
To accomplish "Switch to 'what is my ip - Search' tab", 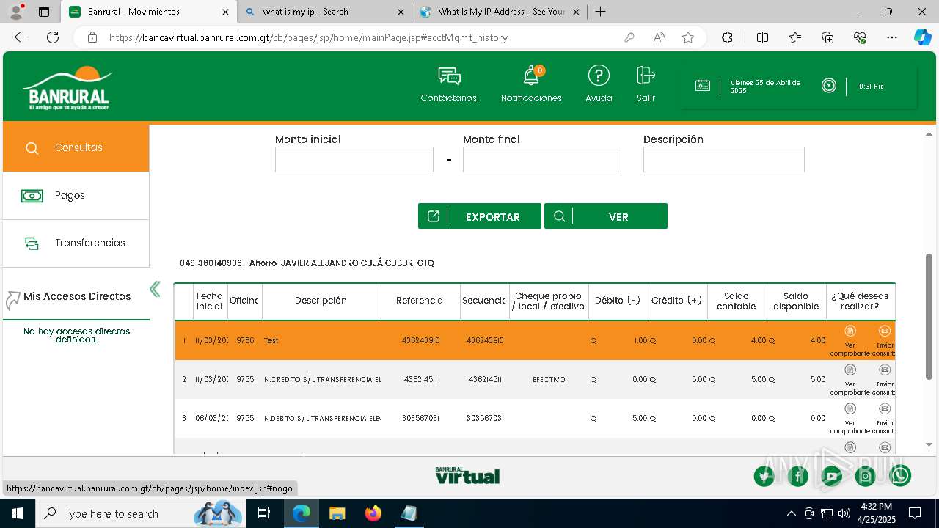I will pos(325,12).
